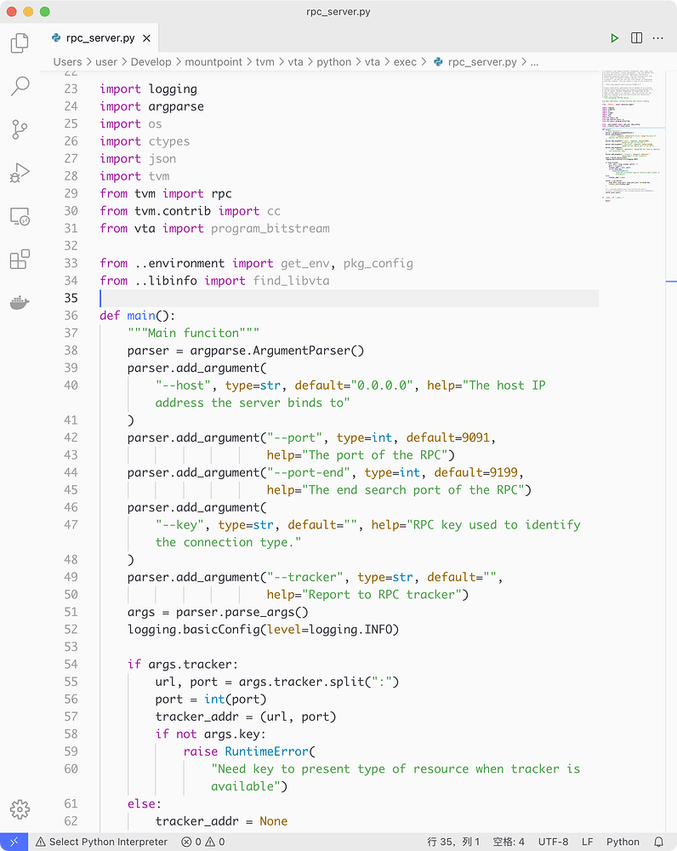Open the Search view in activity bar
This screenshot has width=677, height=851.
20,86
